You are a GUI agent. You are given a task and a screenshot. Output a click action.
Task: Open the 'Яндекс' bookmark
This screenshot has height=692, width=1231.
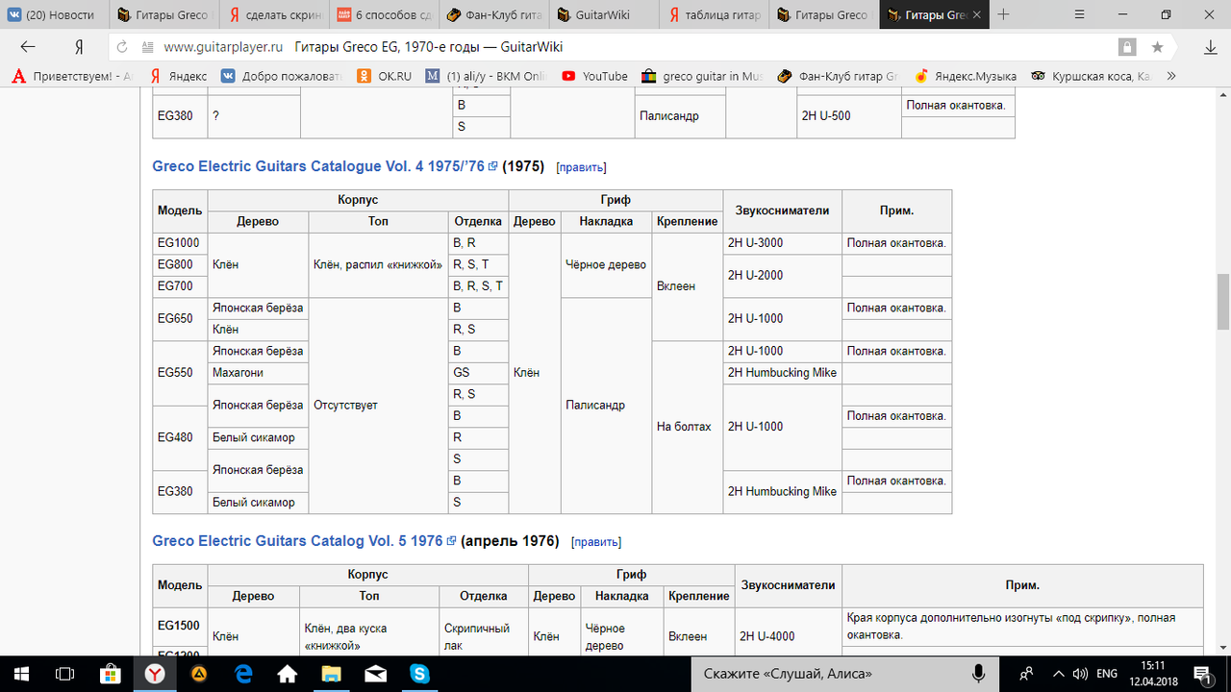[178, 76]
